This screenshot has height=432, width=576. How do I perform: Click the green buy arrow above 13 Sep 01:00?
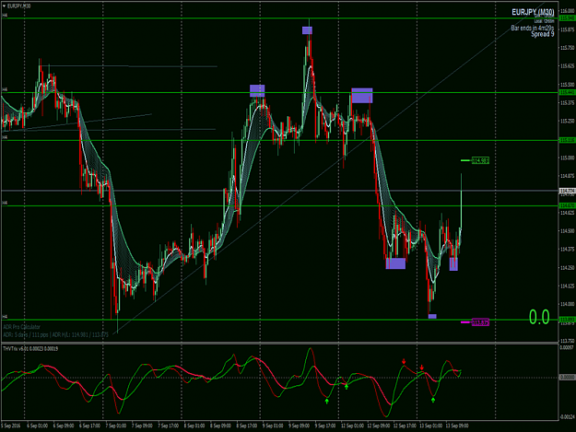[x=433, y=400]
